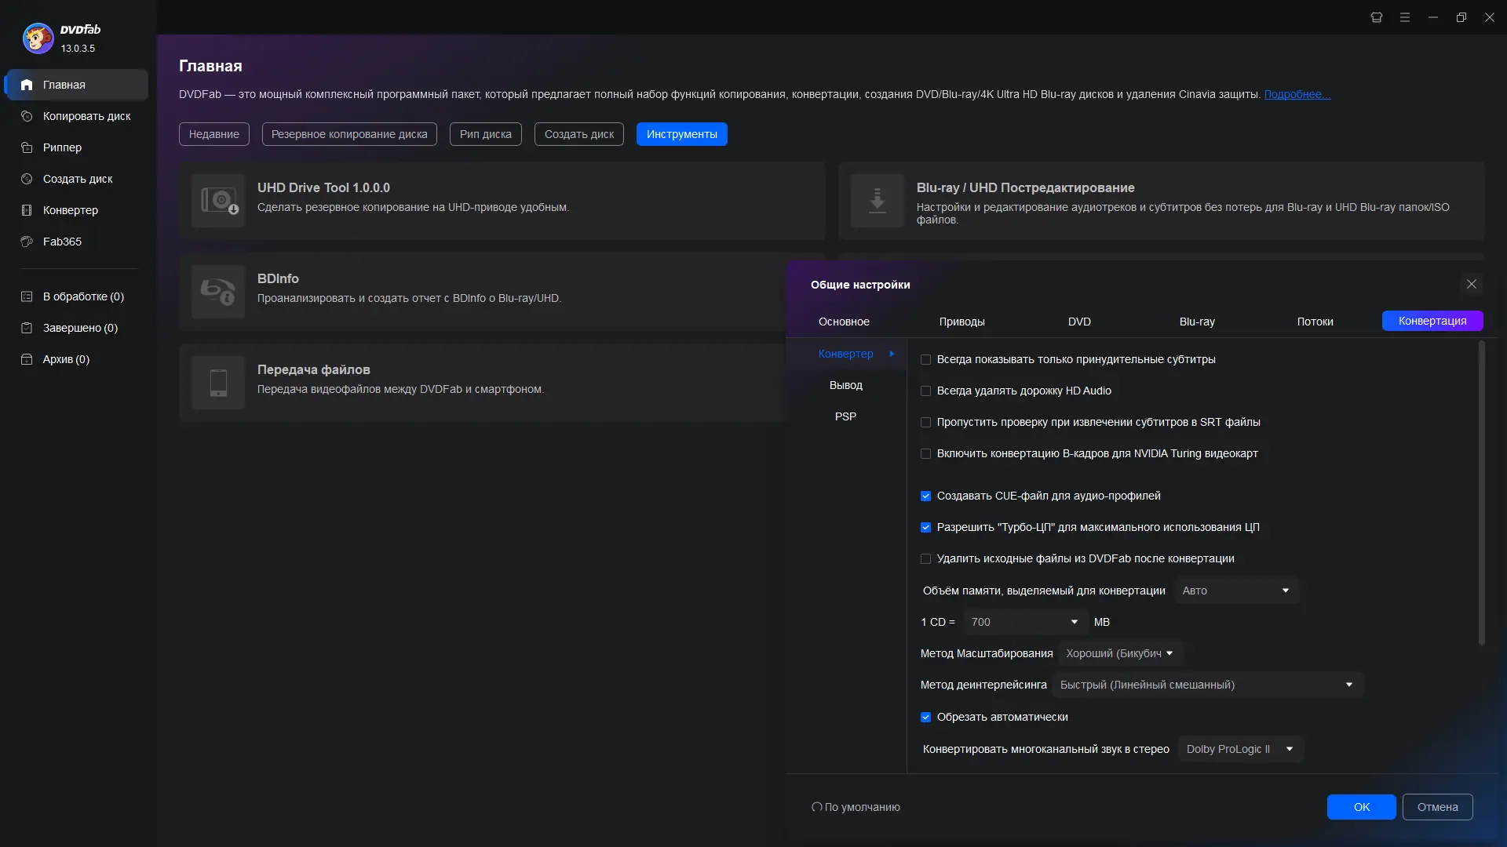Click the version number 13.0.3.5
The image size is (1507, 847).
point(78,49)
